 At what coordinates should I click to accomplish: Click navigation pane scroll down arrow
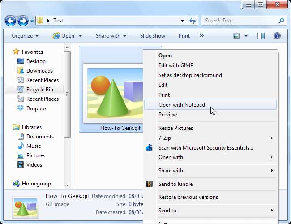[x=68, y=185]
